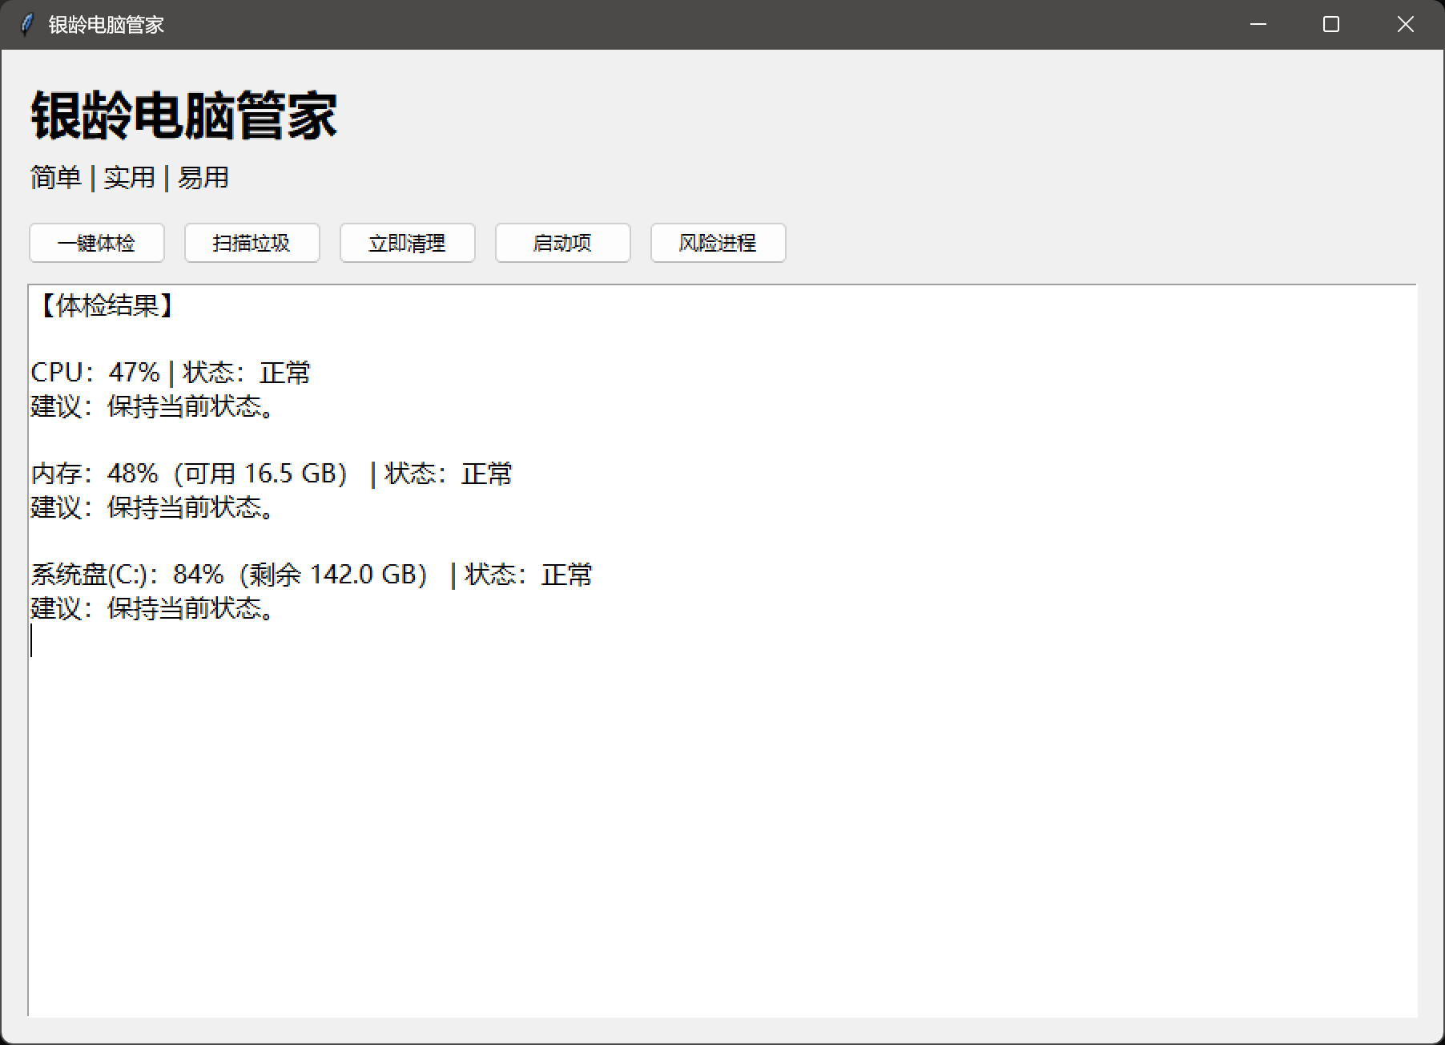Click the 内存: 48% status line
The width and height of the screenshot is (1445, 1045).
click(x=272, y=474)
